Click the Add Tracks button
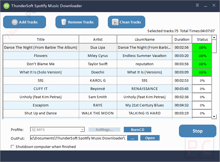The height and width of the screenshot is (162, 220). (25, 22)
